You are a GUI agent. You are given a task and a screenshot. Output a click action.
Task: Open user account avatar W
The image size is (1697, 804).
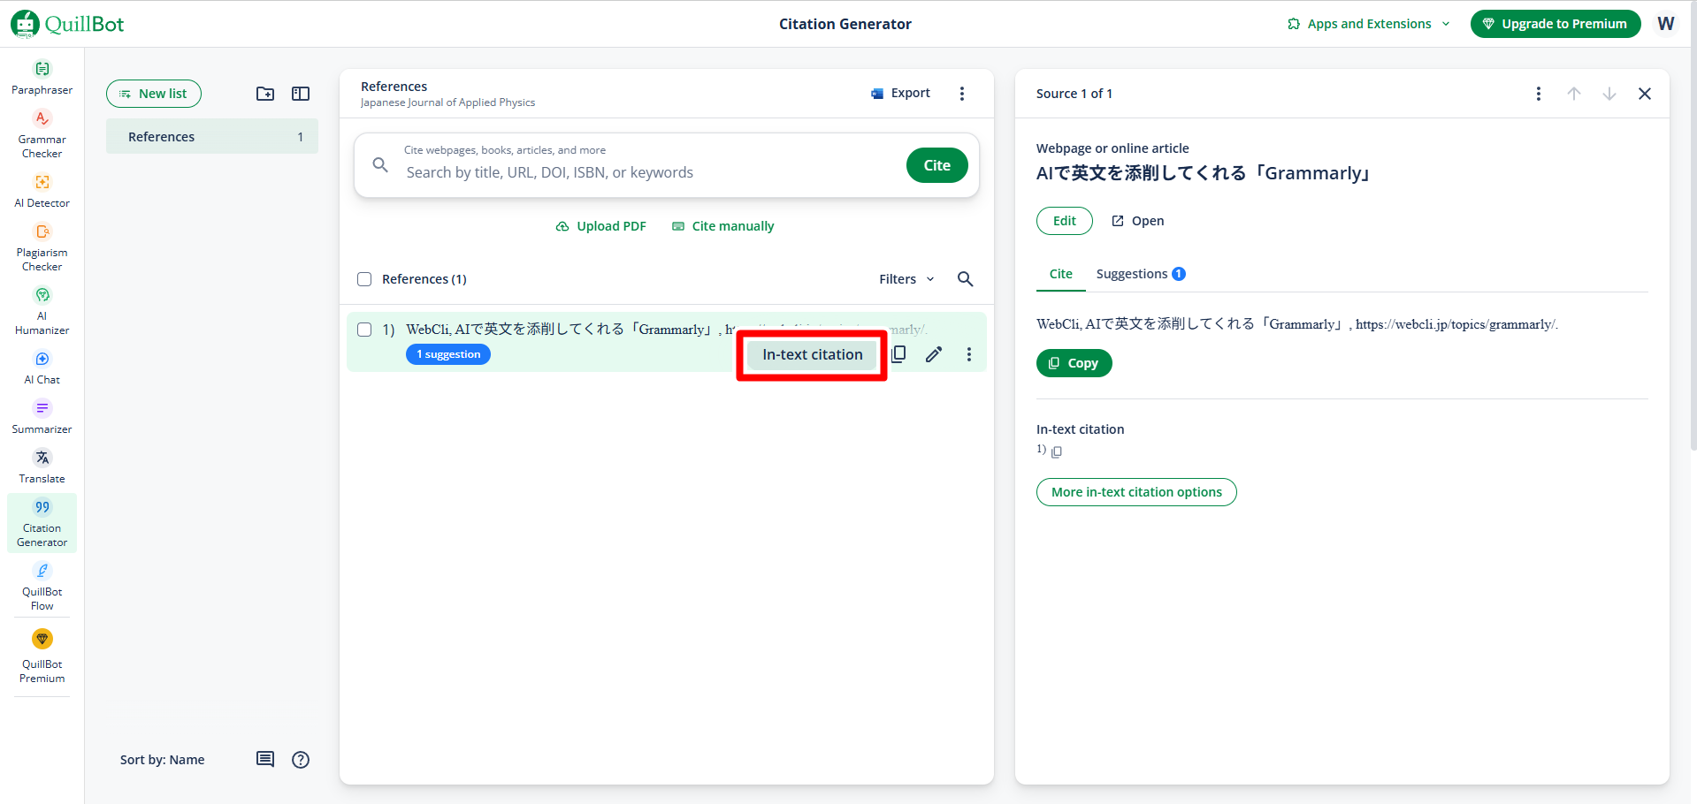1666,24
